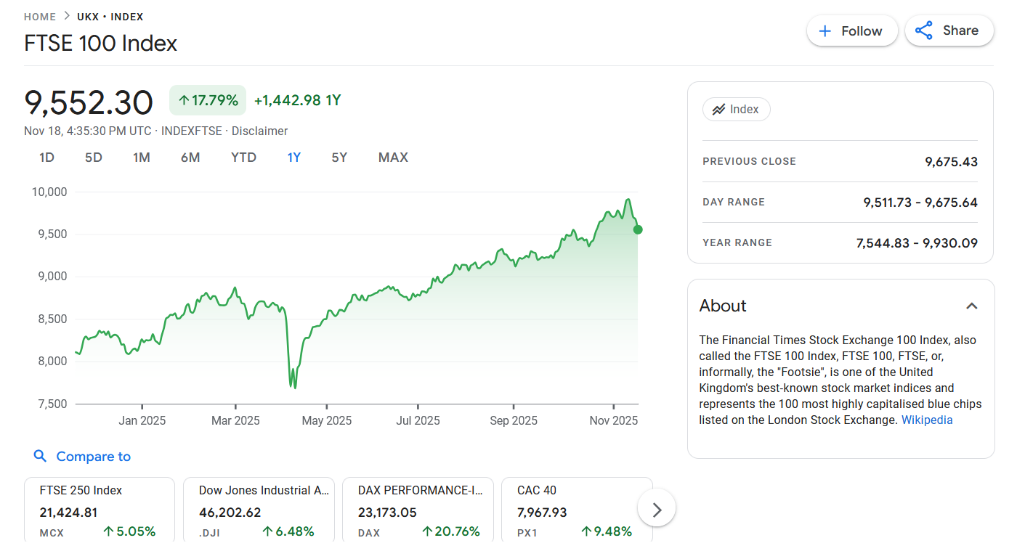Click the green up arrow beside 17.79%
The image size is (1025, 559).
pos(184,100)
